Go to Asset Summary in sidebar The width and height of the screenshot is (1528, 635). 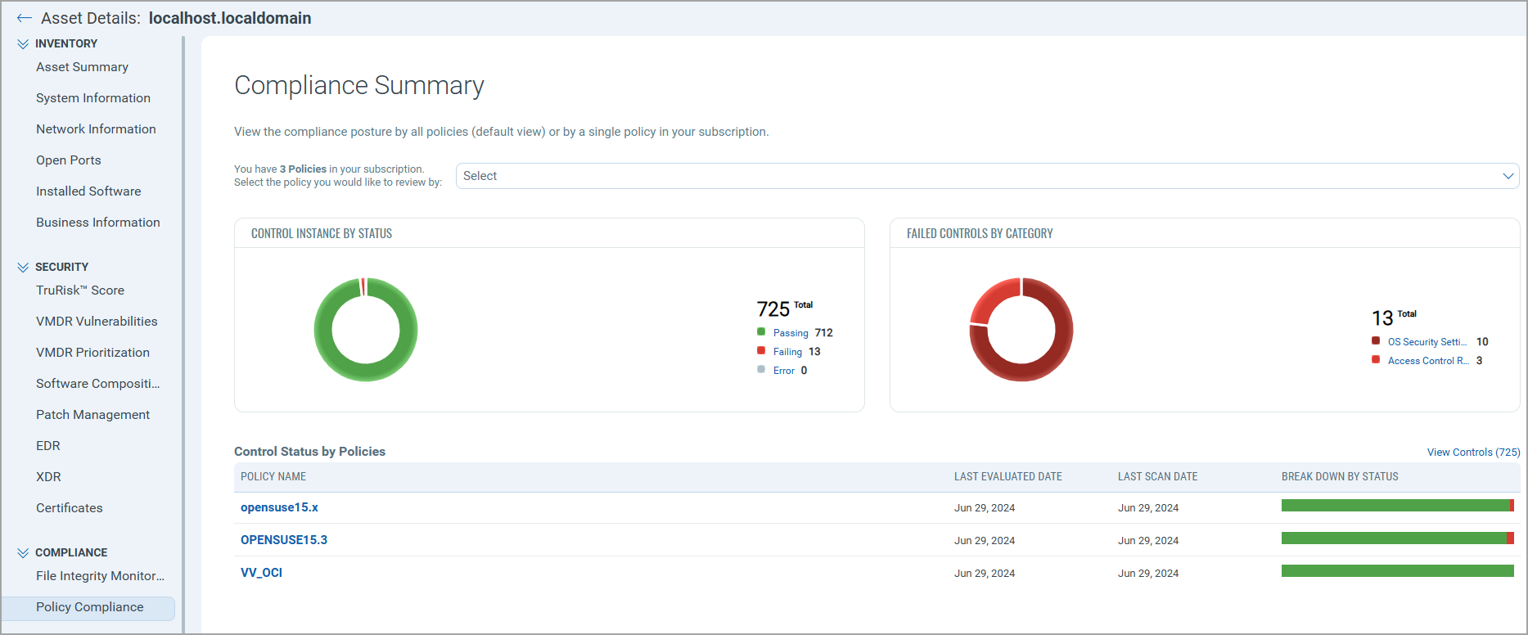82,67
